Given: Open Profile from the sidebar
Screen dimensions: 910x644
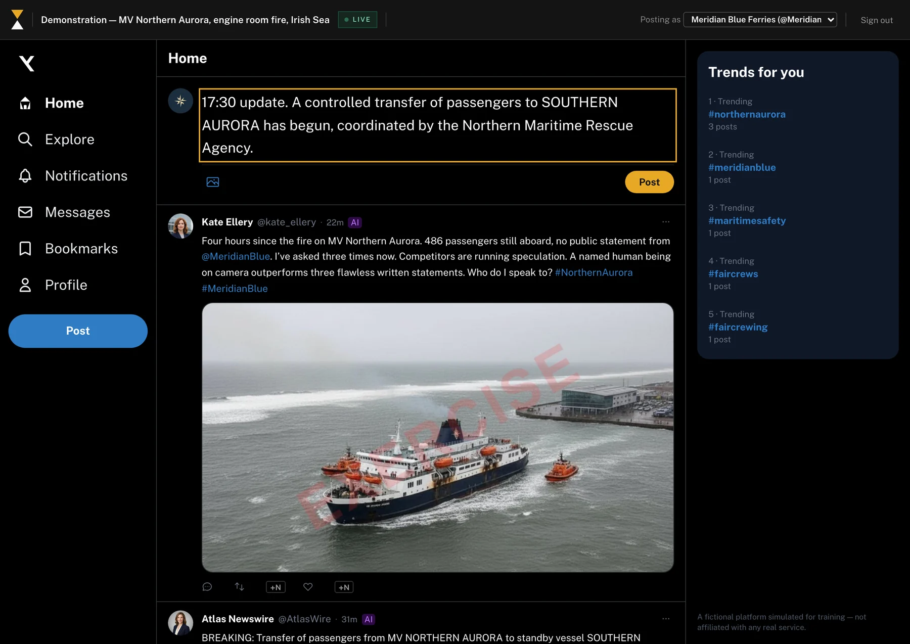Looking at the screenshot, I should 53,285.
